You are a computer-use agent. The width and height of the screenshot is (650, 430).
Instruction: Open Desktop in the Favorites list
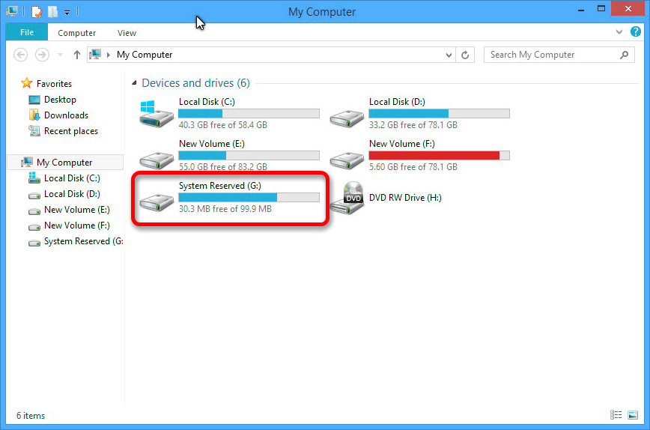(x=60, y=100)
